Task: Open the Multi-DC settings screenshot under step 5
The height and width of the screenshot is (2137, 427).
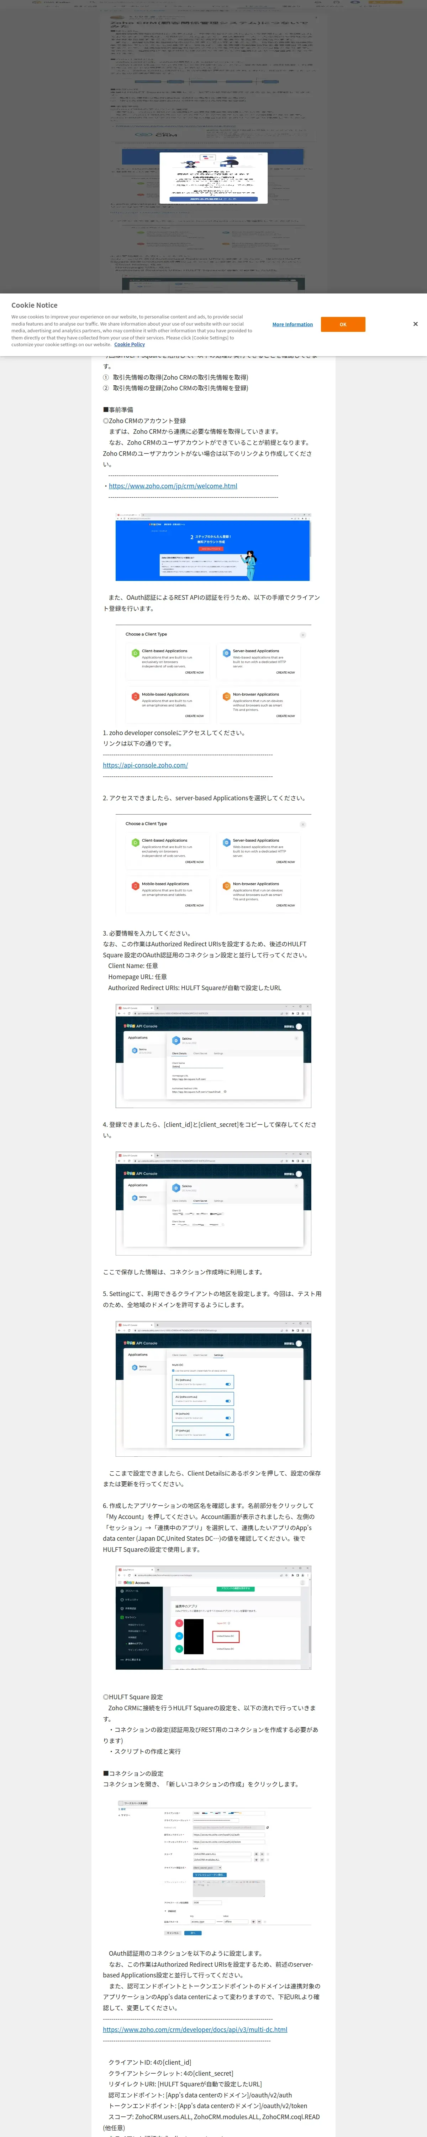Action: pyautogui.click(x=213, y=1388)
